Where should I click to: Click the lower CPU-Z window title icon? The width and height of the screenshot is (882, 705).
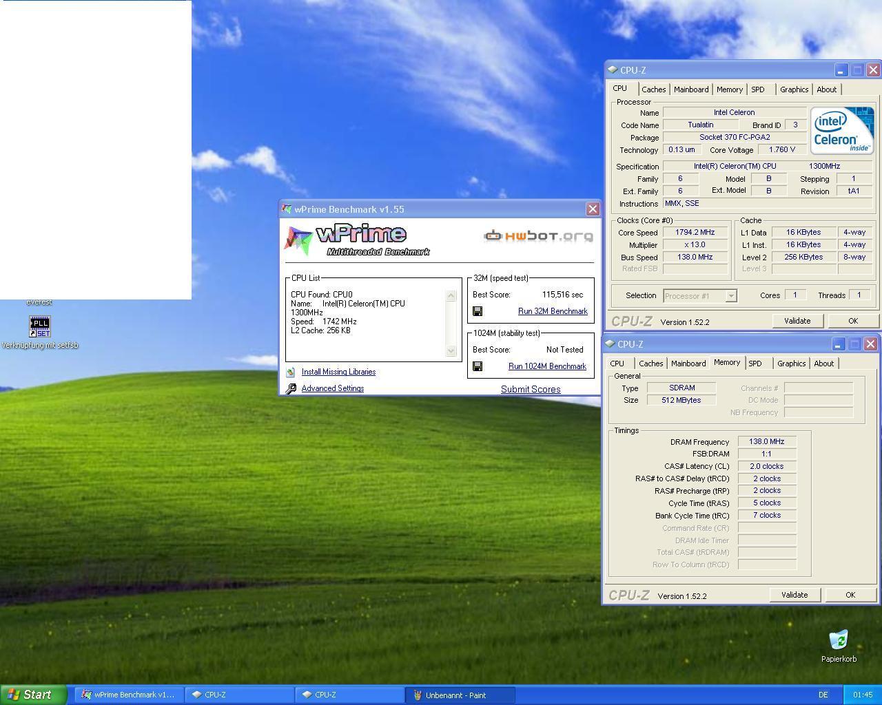pos(610,344)
